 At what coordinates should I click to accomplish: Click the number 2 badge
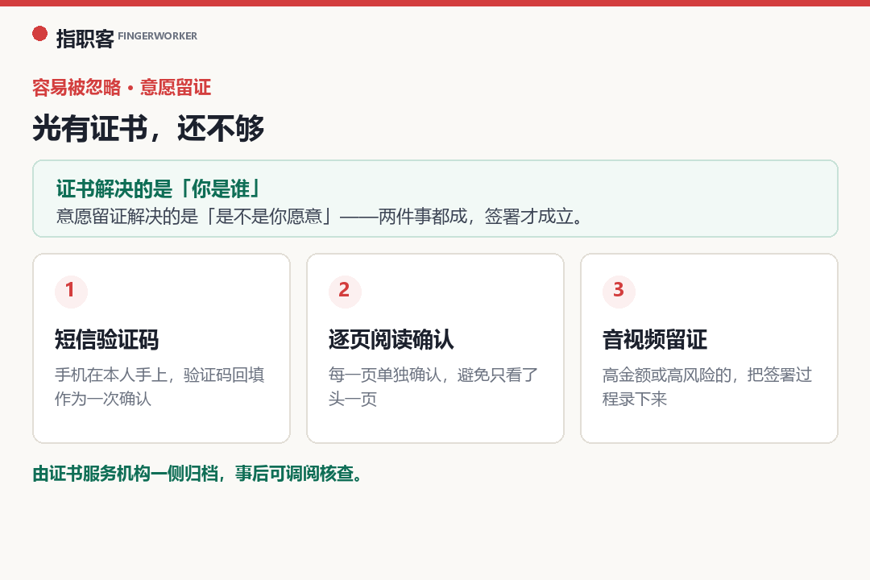pyautogui.click(x=345, y=291)
